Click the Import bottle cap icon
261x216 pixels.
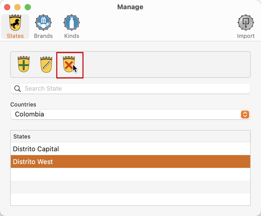click(x=246, y=23)
